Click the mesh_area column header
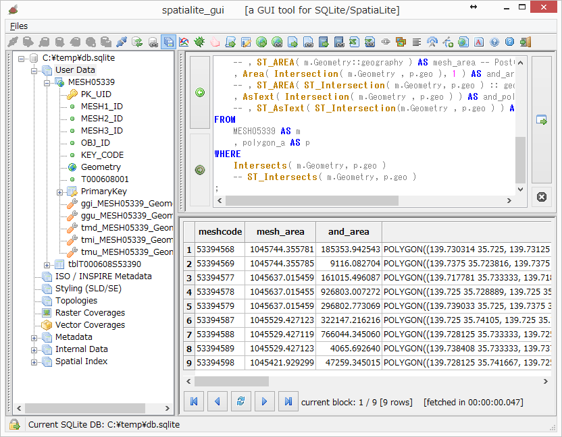Screen dimensions: 562x437 tap(280, 231)
